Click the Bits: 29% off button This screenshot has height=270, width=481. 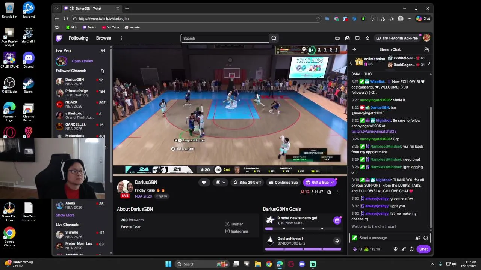[x=247, y=183]
